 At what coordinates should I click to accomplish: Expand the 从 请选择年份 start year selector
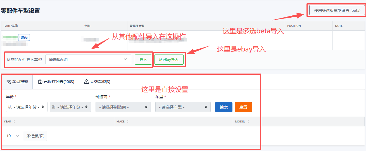click(x=27, y=107)
